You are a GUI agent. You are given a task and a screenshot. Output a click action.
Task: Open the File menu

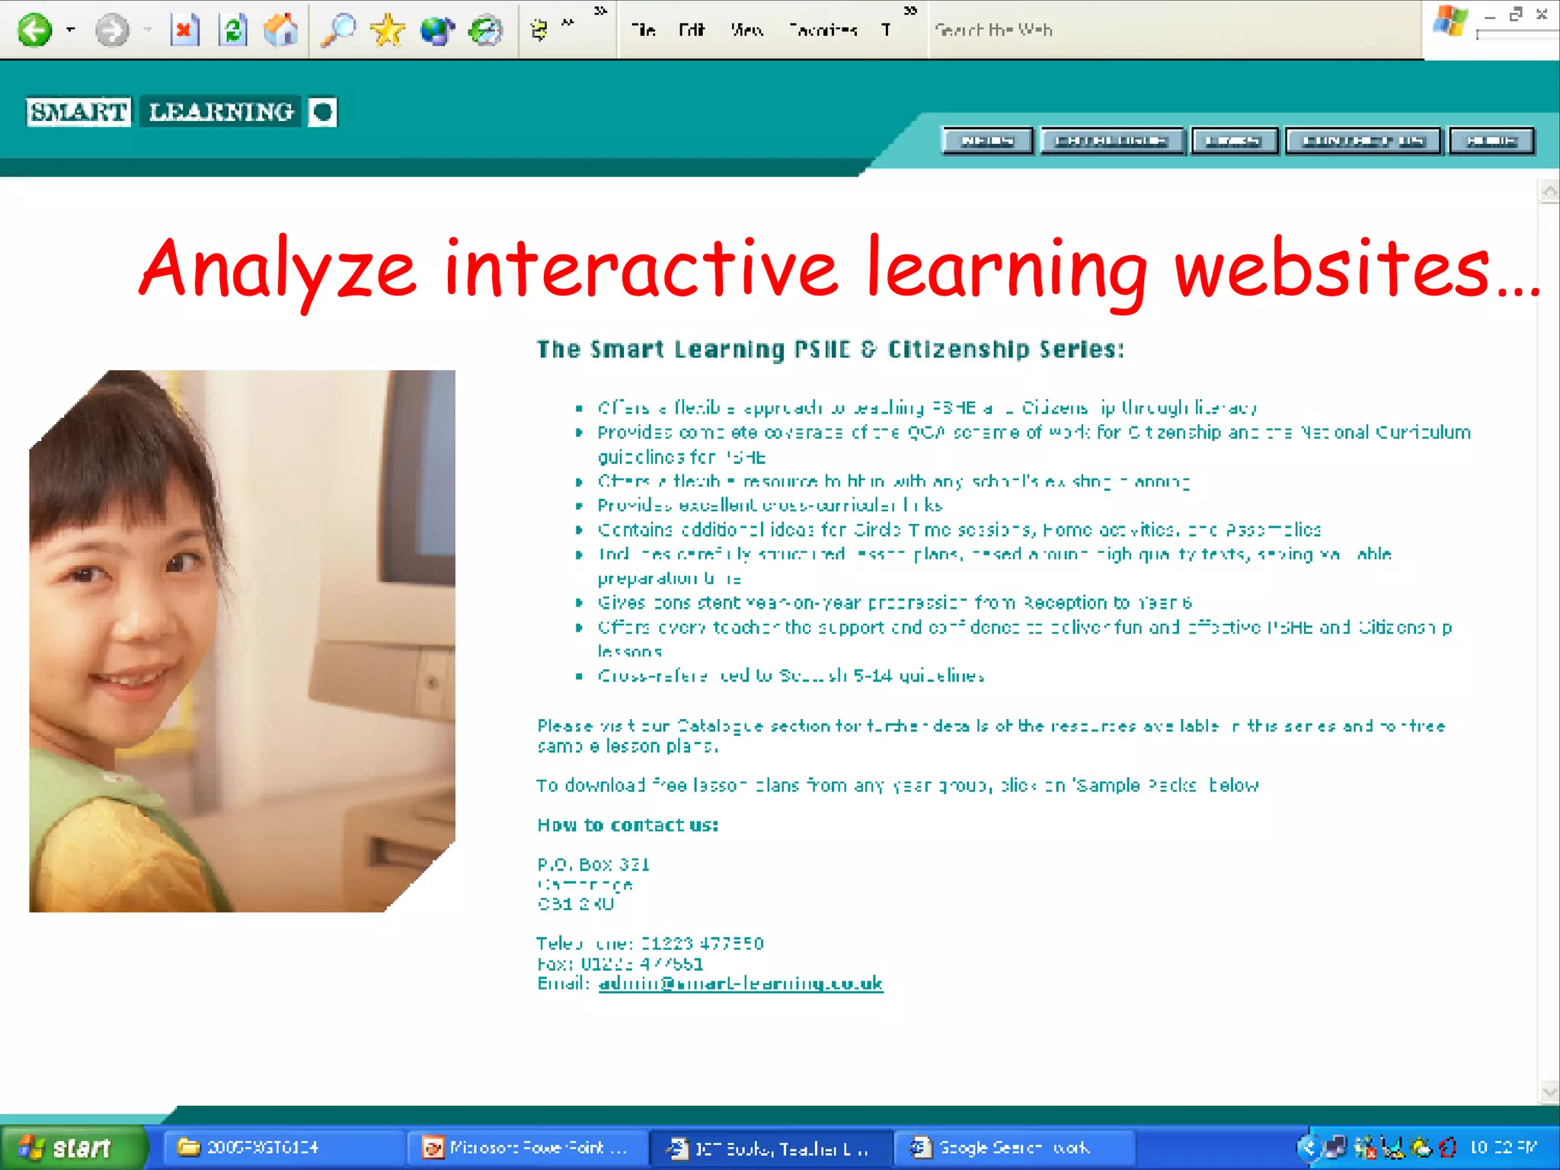click(643, 30)
